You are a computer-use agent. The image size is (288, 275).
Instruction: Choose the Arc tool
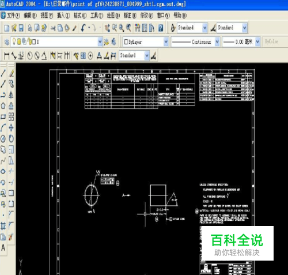click(x=3, y=127)
